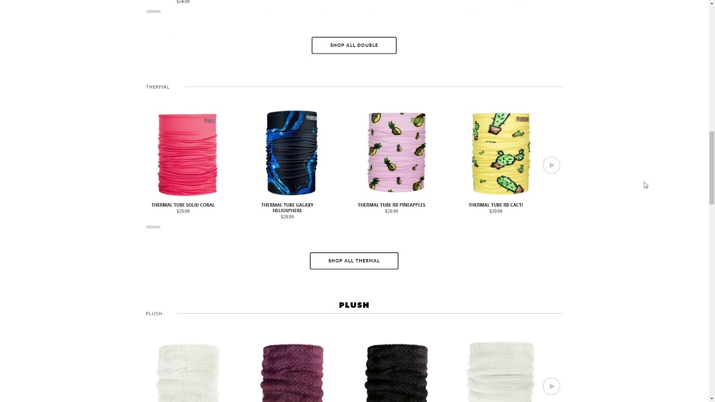Click the Plush carousel next arrow
The image size is (715, 402).
click(551, 386)
